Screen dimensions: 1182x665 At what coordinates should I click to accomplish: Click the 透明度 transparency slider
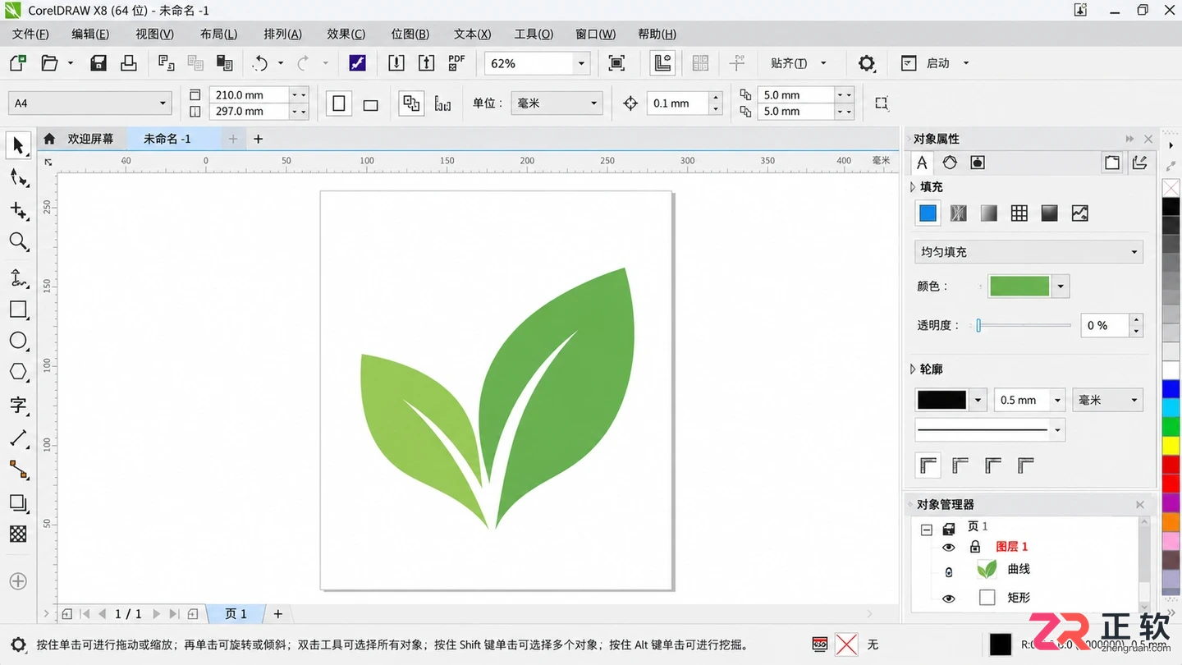[x=1024, y=326]
